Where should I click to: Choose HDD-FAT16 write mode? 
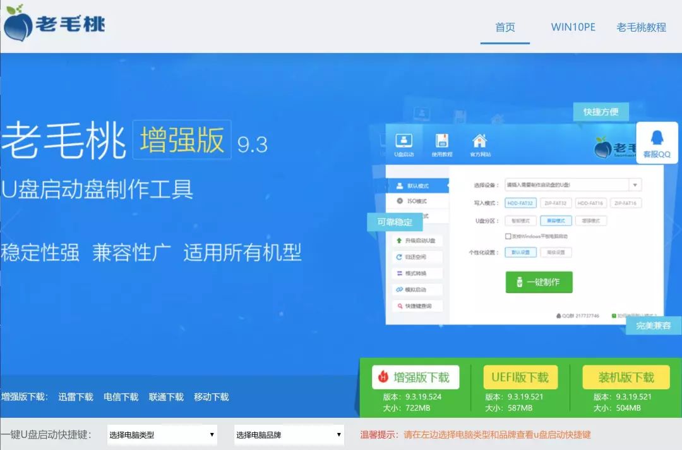coord(590,204)
